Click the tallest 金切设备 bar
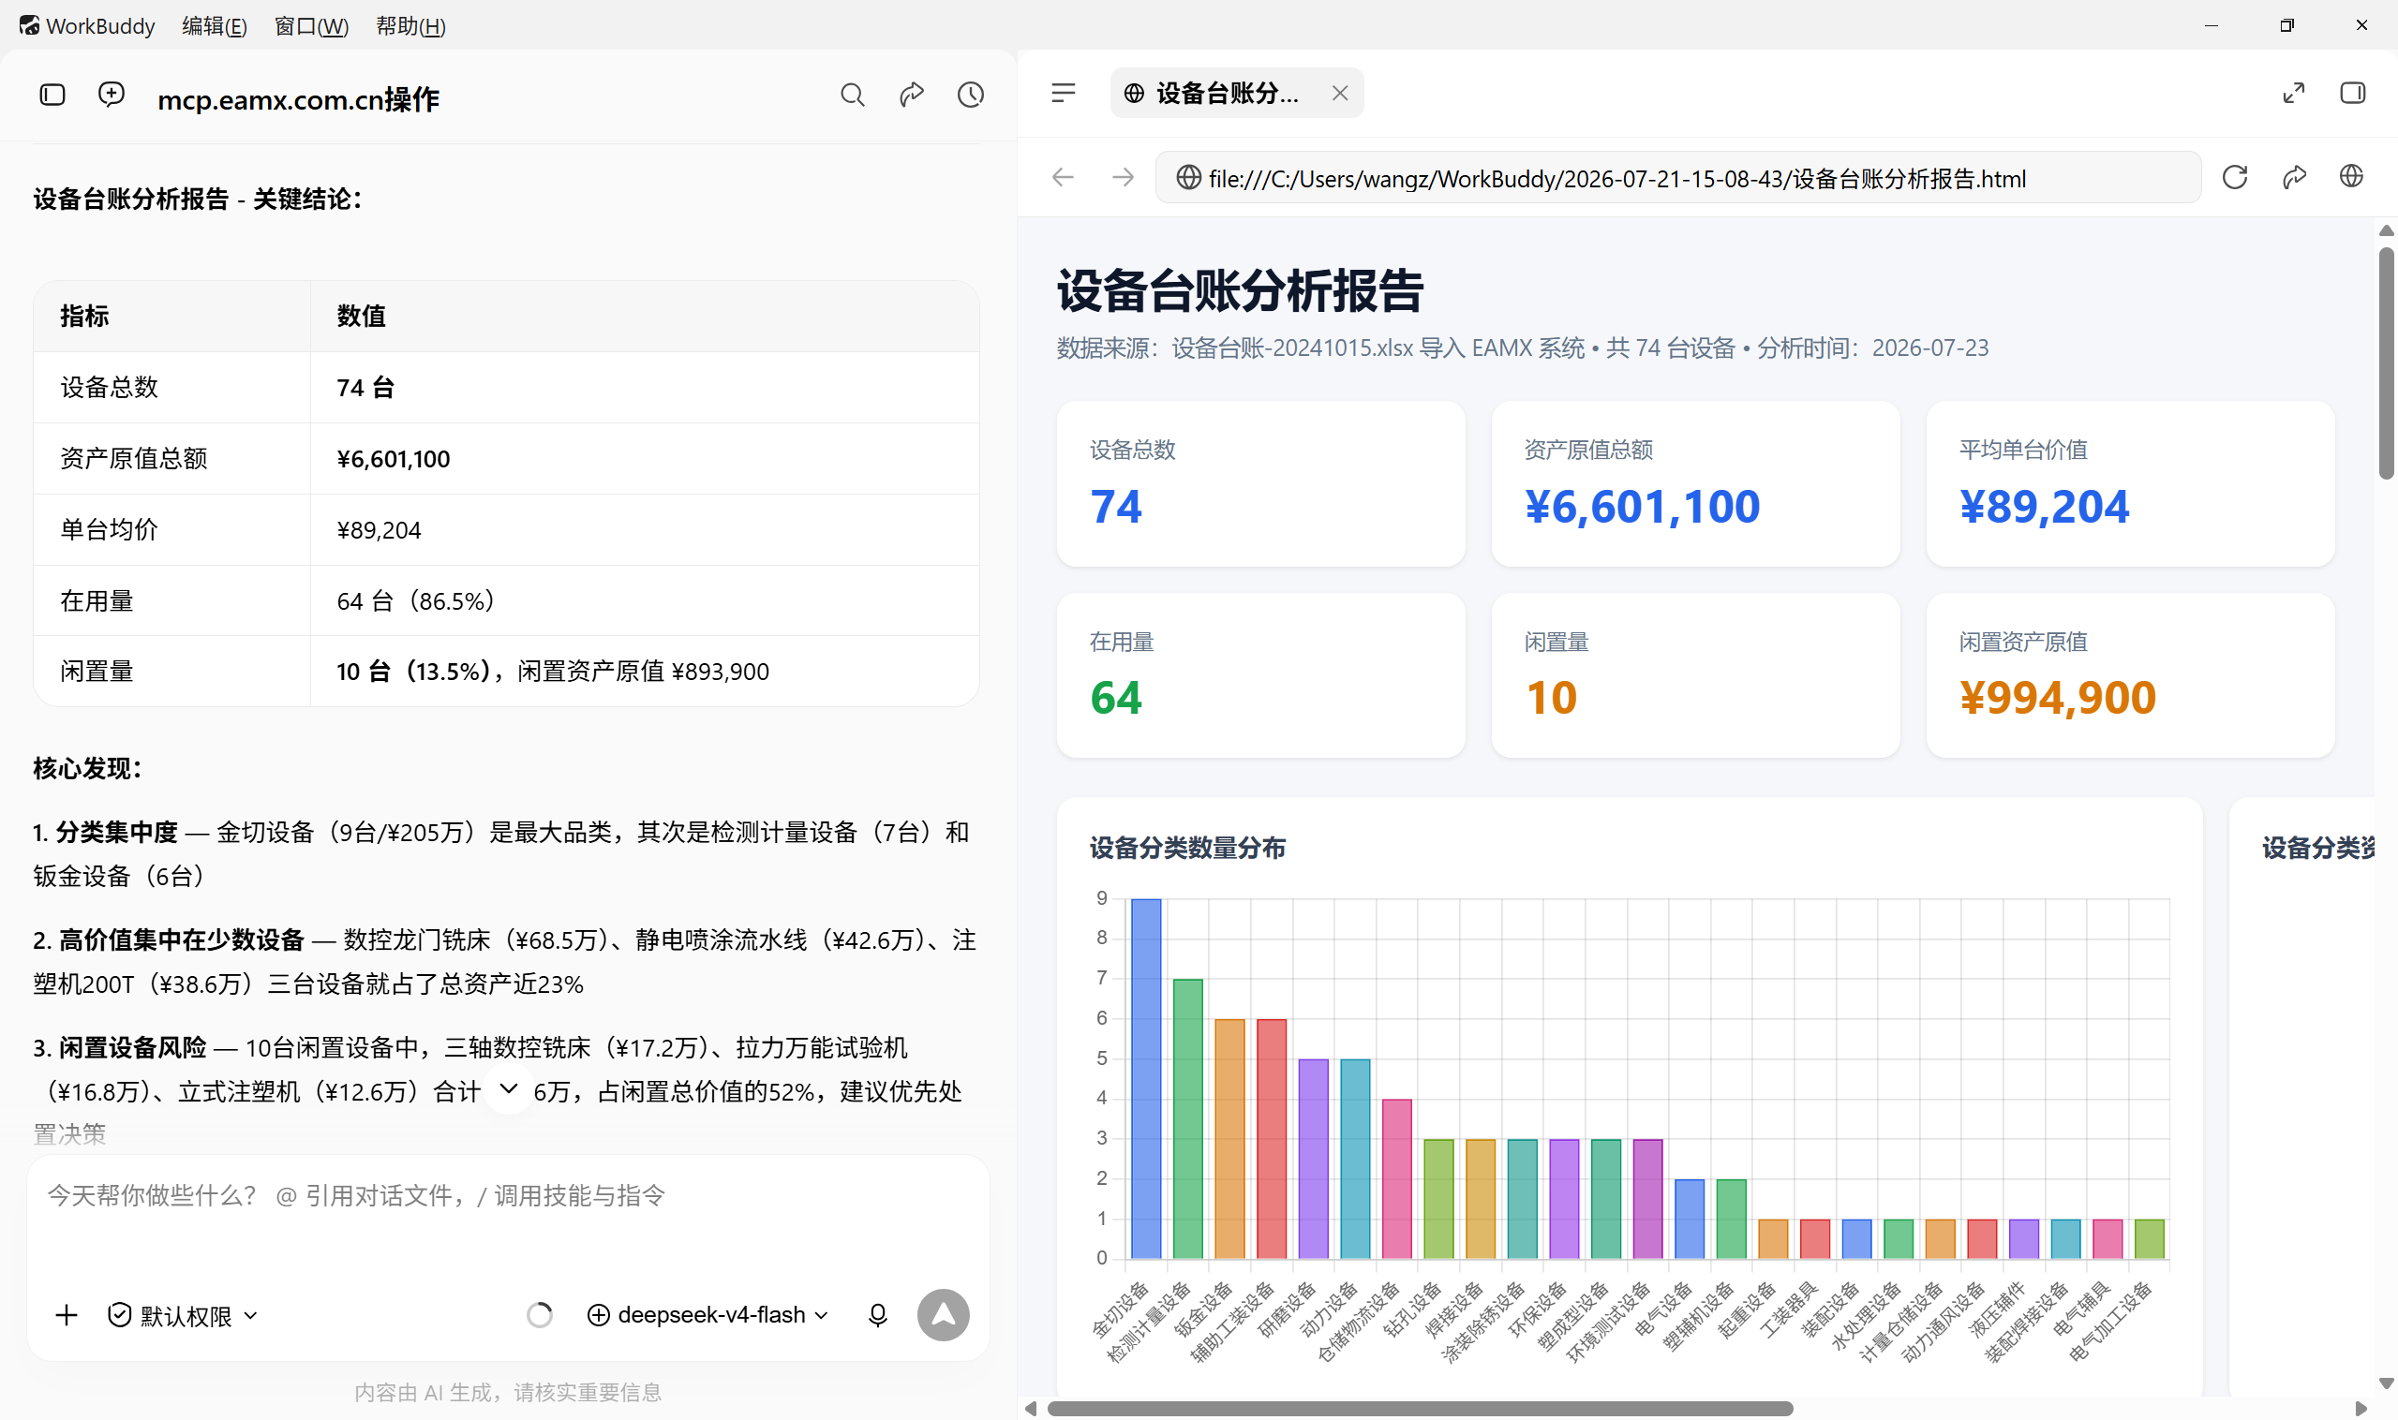This screenshot has width=2398, height=1420. point(1146,1078)
